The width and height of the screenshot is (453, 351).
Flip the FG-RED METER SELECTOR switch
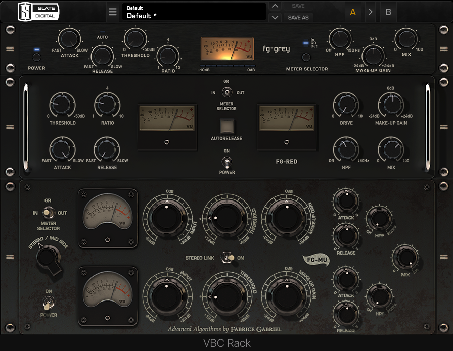pyautogui.click(x=227, y=92)
